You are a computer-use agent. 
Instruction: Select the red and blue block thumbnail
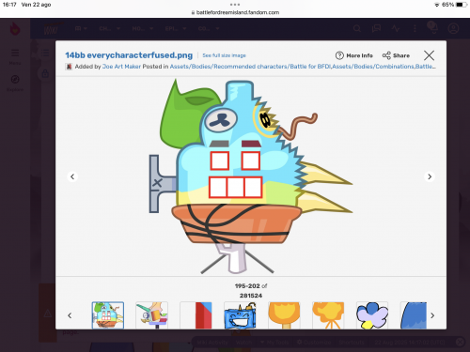[x=196, y=315]
